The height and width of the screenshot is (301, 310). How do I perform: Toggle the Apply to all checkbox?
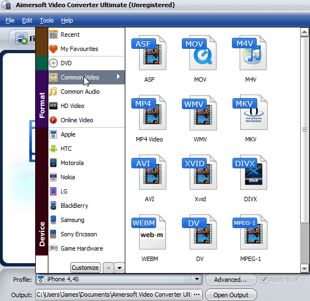tap(264, 280)
